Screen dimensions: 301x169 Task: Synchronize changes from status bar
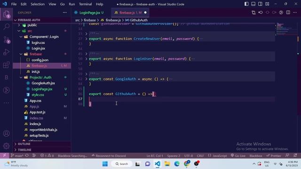[x=27, y=155]
